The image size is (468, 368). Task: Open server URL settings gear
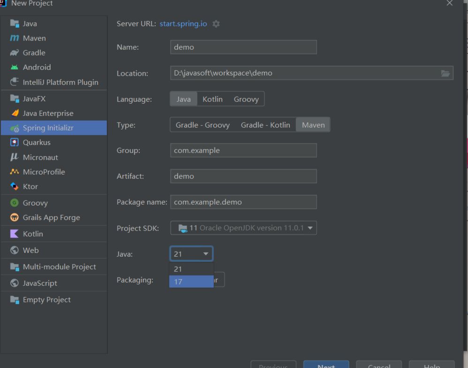point(216,24)
